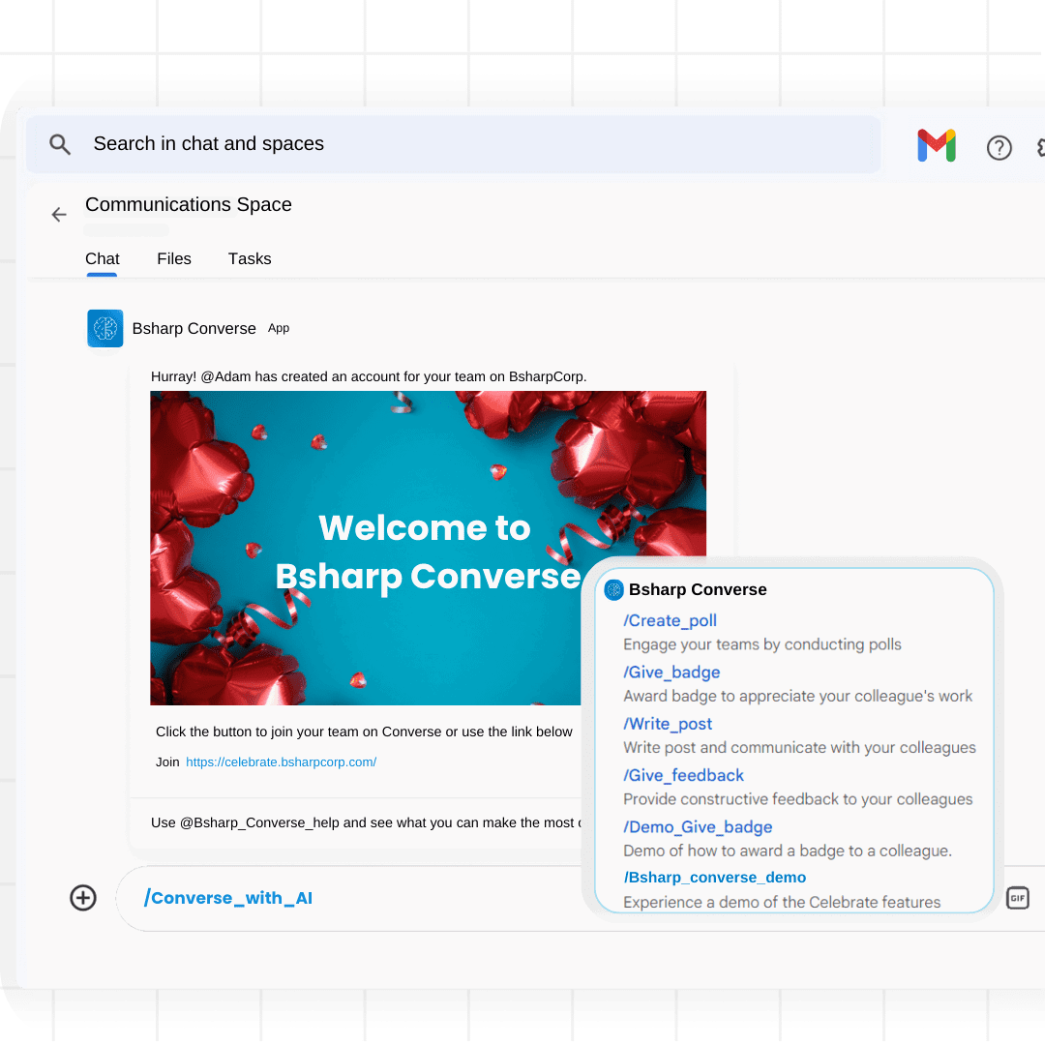
Task: Click the App label beside Bsharp Converse
Action: 279,328
